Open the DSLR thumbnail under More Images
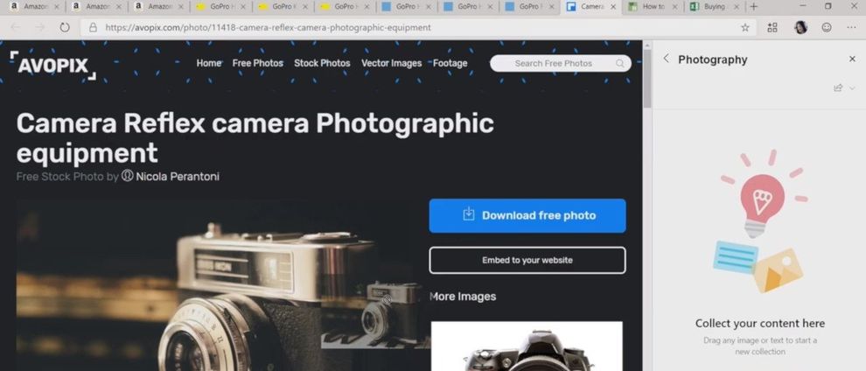 click(527, 346)
